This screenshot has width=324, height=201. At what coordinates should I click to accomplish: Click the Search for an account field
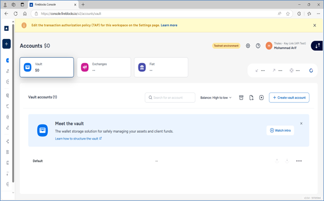click(x=170, y=98)
